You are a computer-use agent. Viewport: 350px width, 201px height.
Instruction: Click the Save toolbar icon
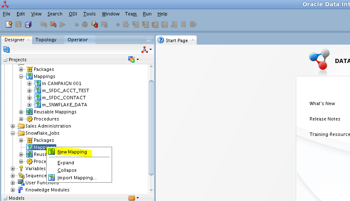coord(18,24)
